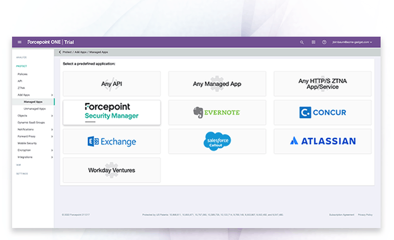This screenshot has width=394, height=240.
Task: Open the apps grid icon in header
Action: click(x=313, y=42)
